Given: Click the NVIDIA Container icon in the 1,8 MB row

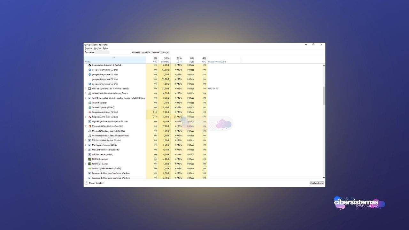Looking at the screenshot, I should [x=90, y=164].
